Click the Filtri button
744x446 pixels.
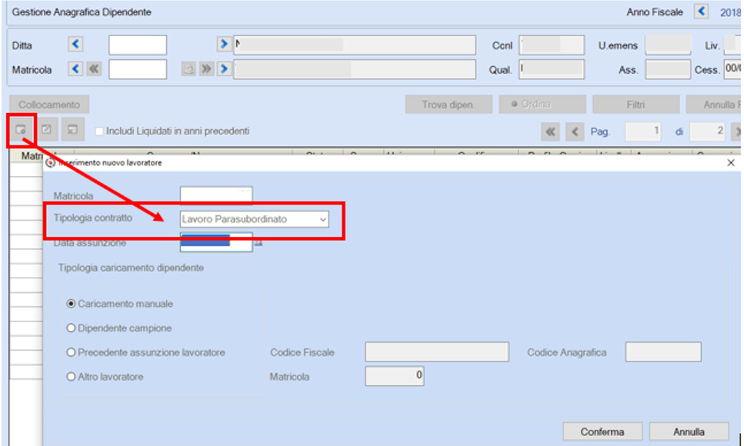[636, 105]
